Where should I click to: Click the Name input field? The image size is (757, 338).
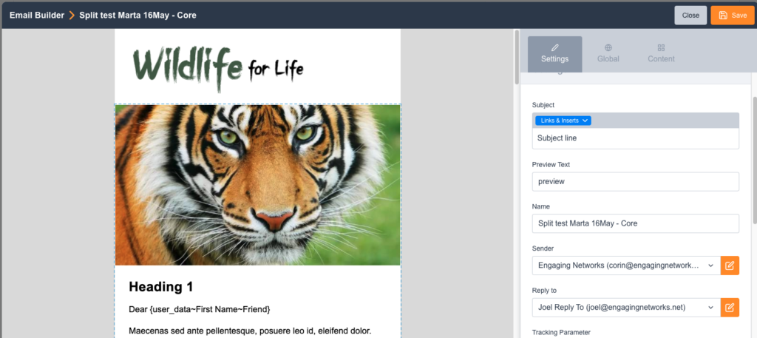635,223
